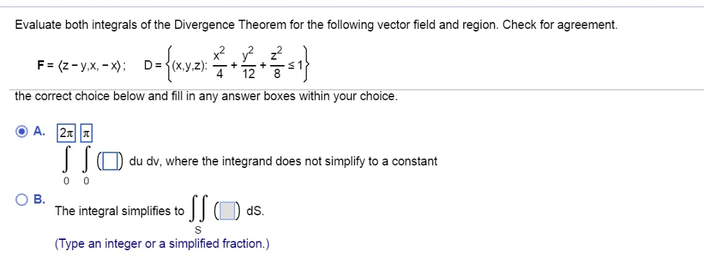Click the 'Type an integer or simplified fraction' hint

(162, 244)
